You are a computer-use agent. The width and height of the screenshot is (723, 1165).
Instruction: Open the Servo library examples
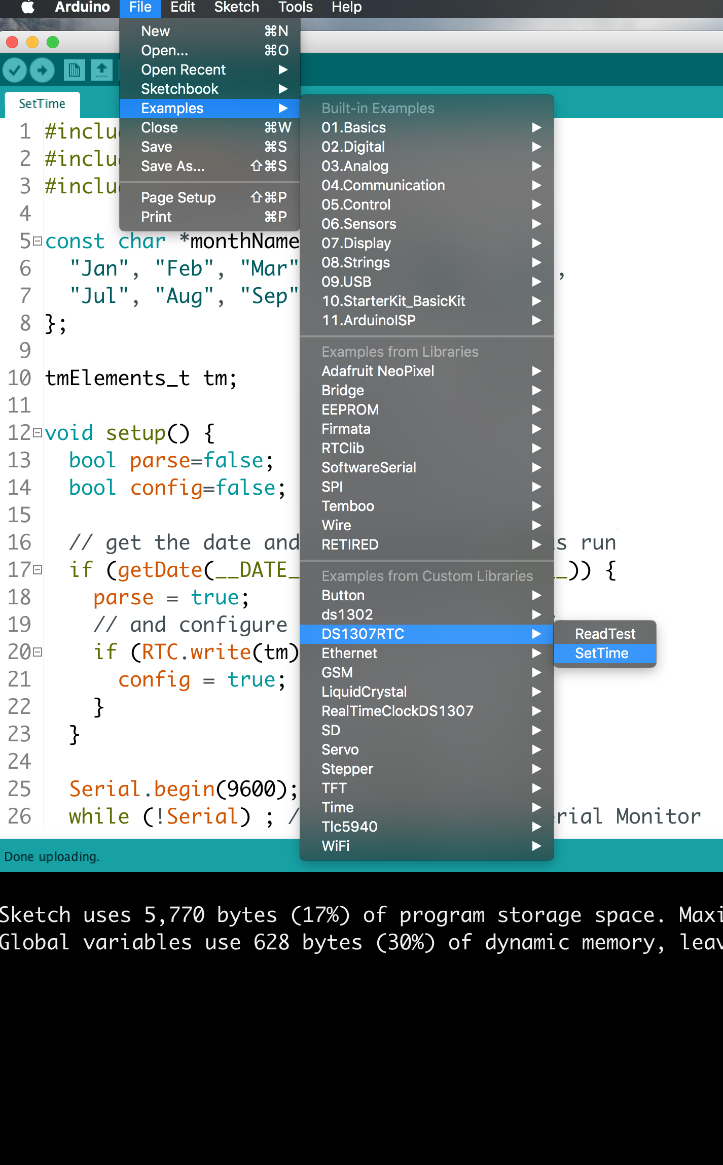(427, 749)
